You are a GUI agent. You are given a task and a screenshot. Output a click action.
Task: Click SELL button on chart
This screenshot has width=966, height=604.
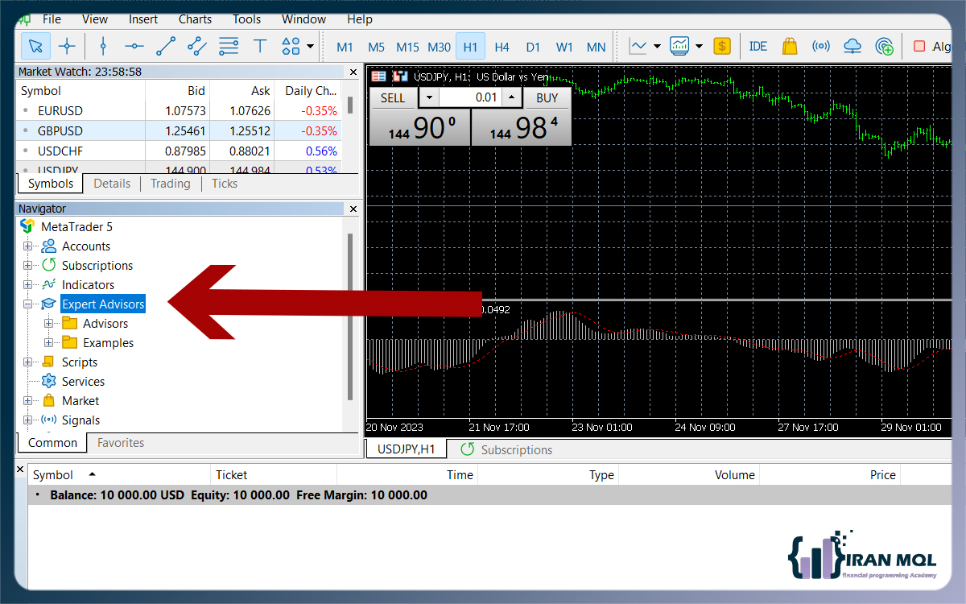393,98
